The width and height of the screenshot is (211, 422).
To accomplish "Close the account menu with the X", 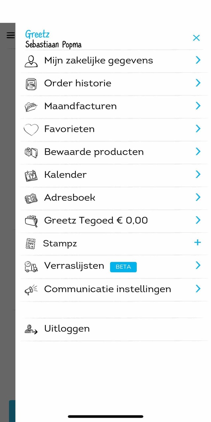I will pyautogui.click(x=196, y=38).
